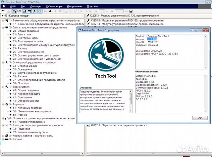Select operation 43221-3 MID 222 programming
212x157 pixels.
pos(127,24)
